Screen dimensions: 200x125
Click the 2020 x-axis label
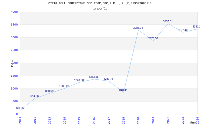coord(138,120)
